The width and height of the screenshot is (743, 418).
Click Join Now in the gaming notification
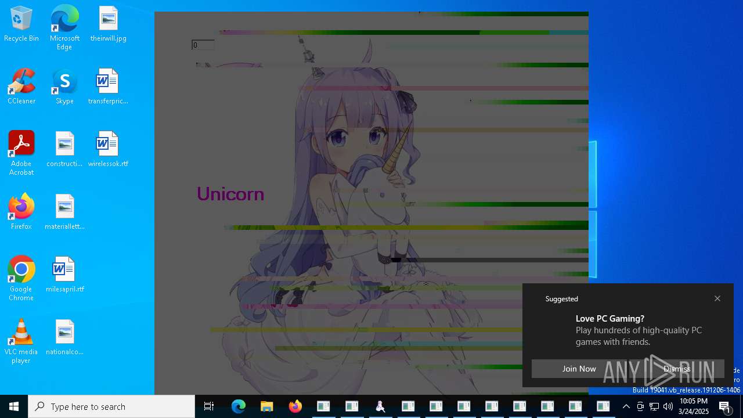coord(579,369)
